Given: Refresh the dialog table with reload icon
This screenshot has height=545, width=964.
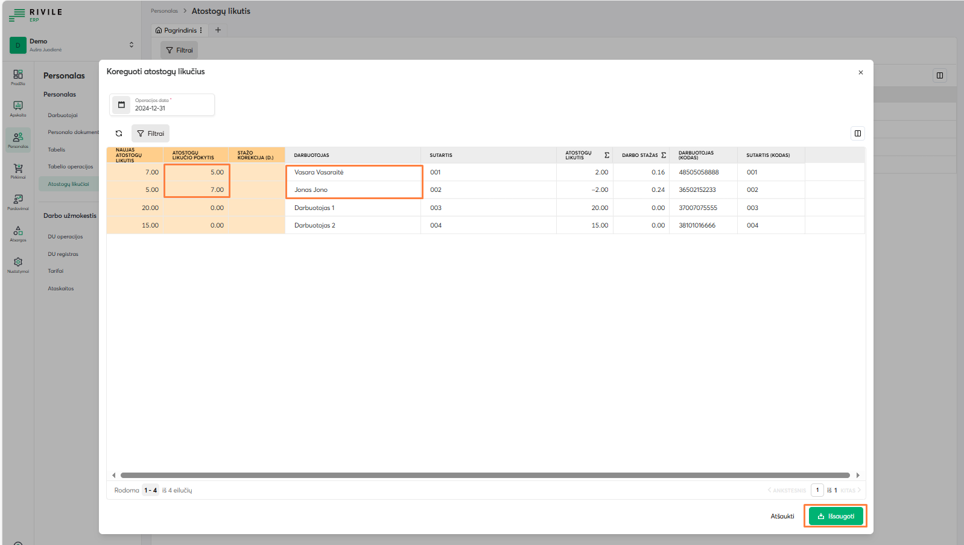Looking at the screenshot, I should click(119, 133).
